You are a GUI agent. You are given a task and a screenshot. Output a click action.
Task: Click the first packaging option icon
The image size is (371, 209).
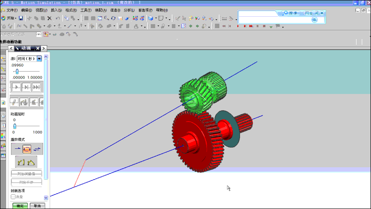click(x=14, y=102)
